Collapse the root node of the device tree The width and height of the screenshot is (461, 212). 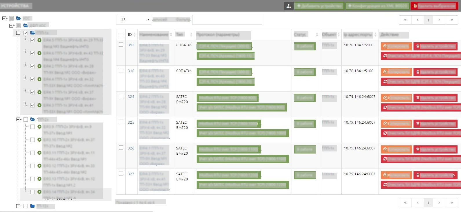coord(4,18)
